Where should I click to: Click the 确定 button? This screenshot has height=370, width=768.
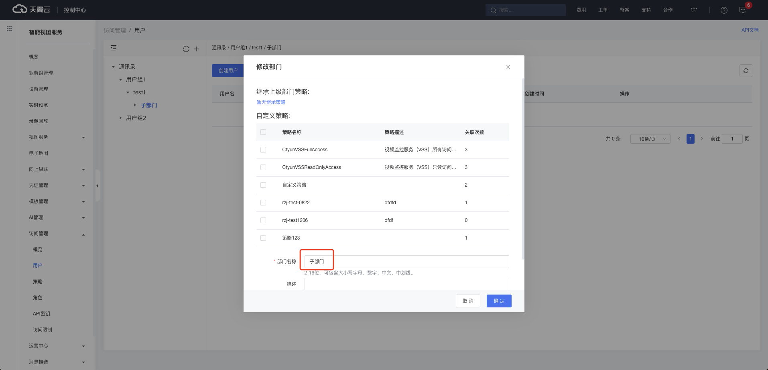tap(499, 301)
